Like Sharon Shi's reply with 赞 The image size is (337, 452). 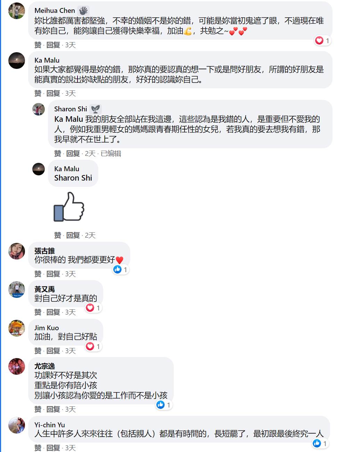click(58, 153)
